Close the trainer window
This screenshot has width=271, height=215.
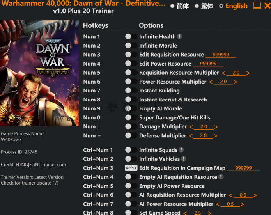click(267, 6)
